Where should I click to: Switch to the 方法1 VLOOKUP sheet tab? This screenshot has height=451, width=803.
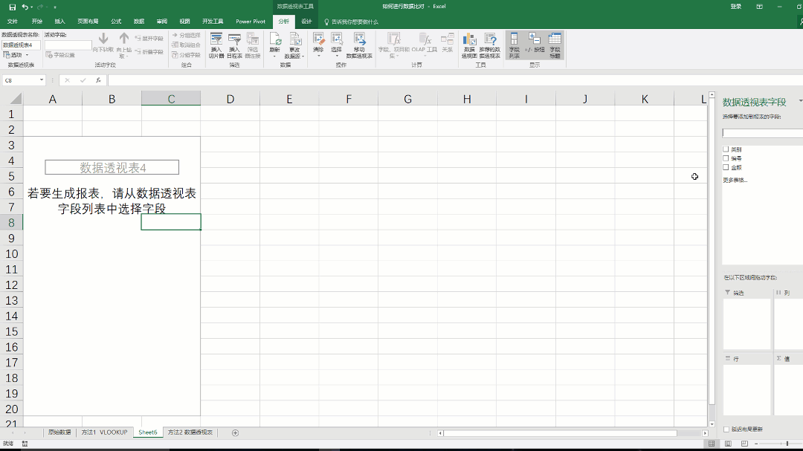pos(105,432)
